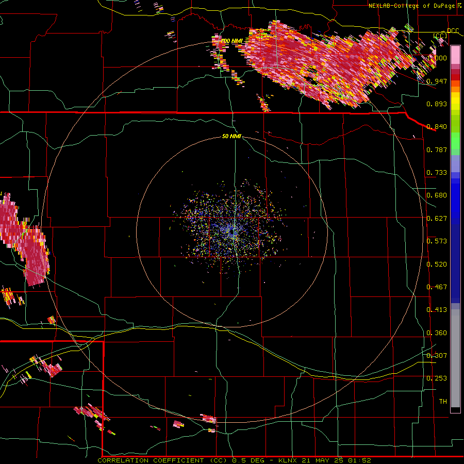This screenshot has width=464, height=464.
Task: Select the 0.413 color scale value
Action: (x=437, y=310)
